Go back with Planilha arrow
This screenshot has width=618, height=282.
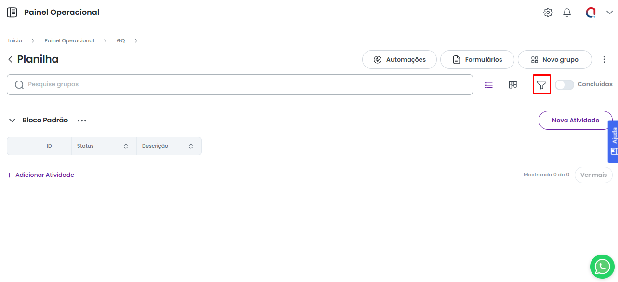click(x=10, y=59)
